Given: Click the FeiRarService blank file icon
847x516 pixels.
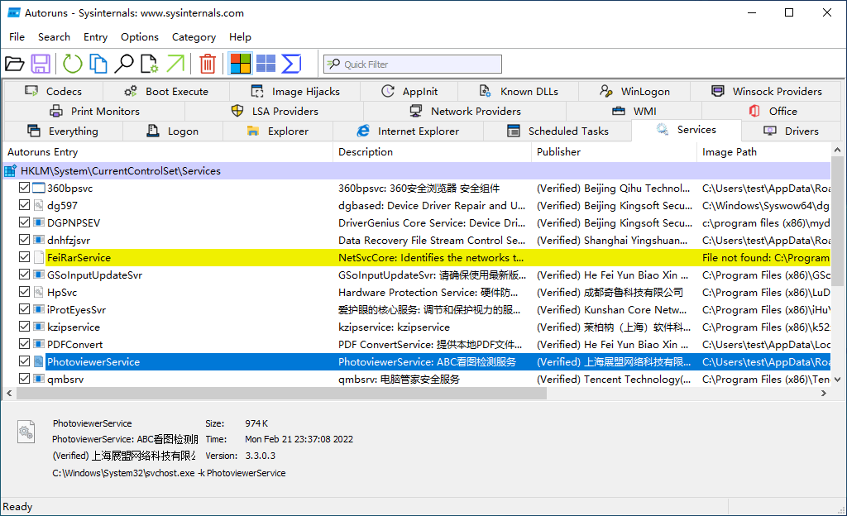Looking at the screenshot, I should pyautogui.click(x=39, y=257).
